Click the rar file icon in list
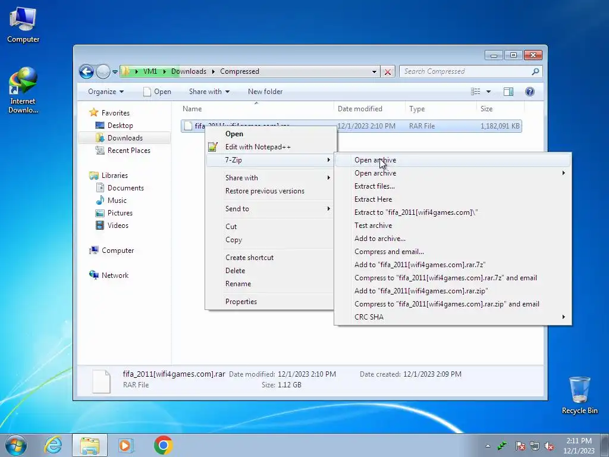The height and width of the screenshot is (457, 609). [189, 126]
